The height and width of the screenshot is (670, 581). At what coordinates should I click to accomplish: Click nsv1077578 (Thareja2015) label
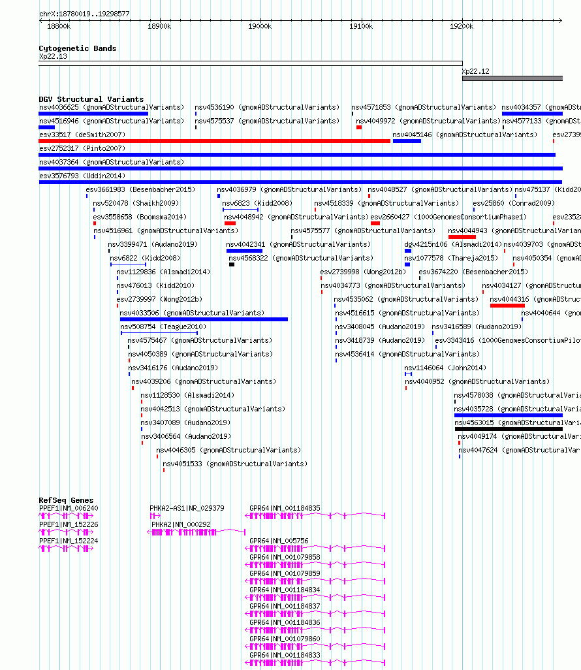click(x=451, y=258)
